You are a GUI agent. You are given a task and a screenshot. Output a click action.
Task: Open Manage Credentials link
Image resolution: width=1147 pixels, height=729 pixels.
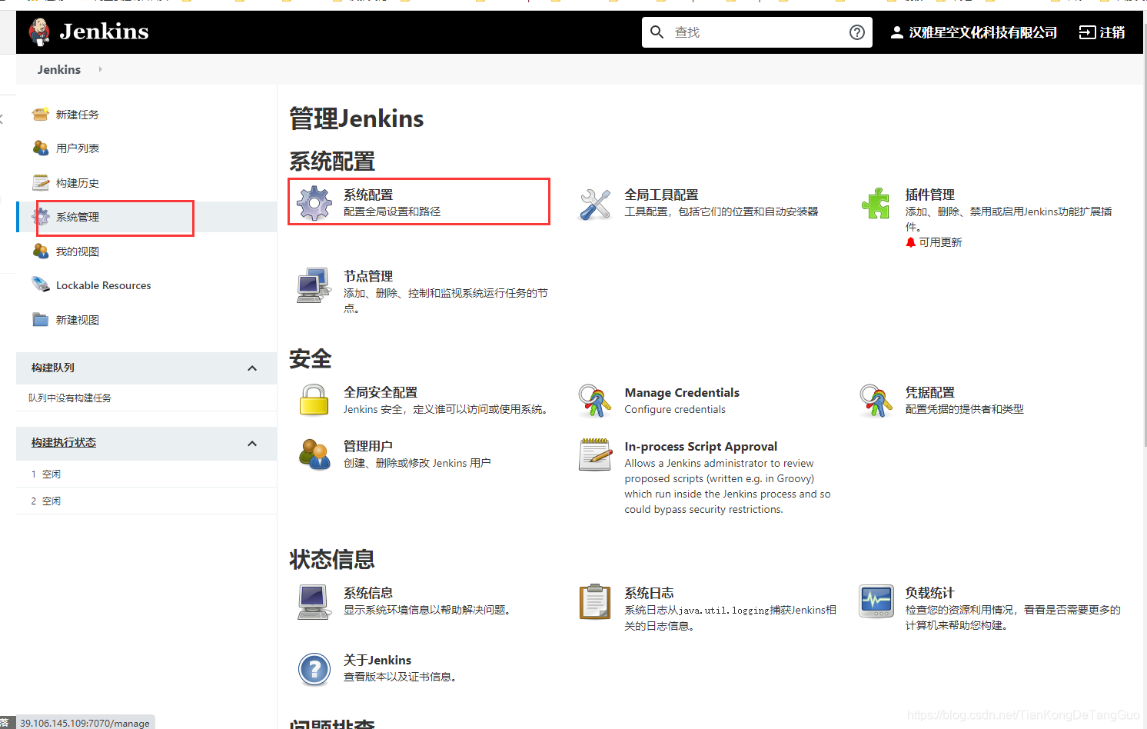(x=682, y=393)
